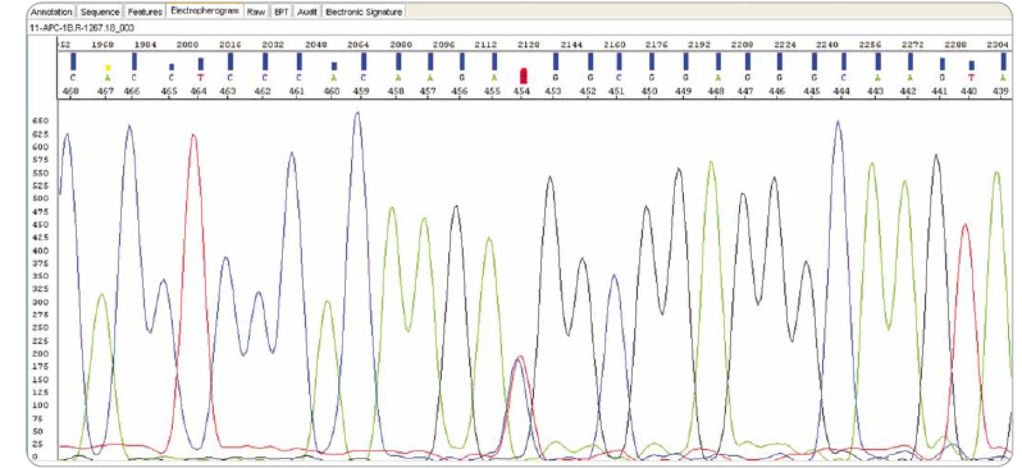
Task: Select the quality bar above position 453
Action: [556, 61]
